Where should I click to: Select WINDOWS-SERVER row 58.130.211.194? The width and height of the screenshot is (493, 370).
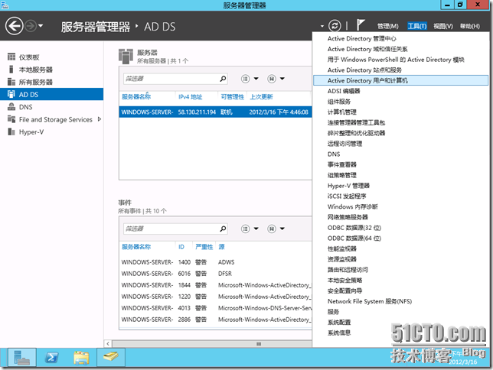pyautogui.click(x=215, y=112)
